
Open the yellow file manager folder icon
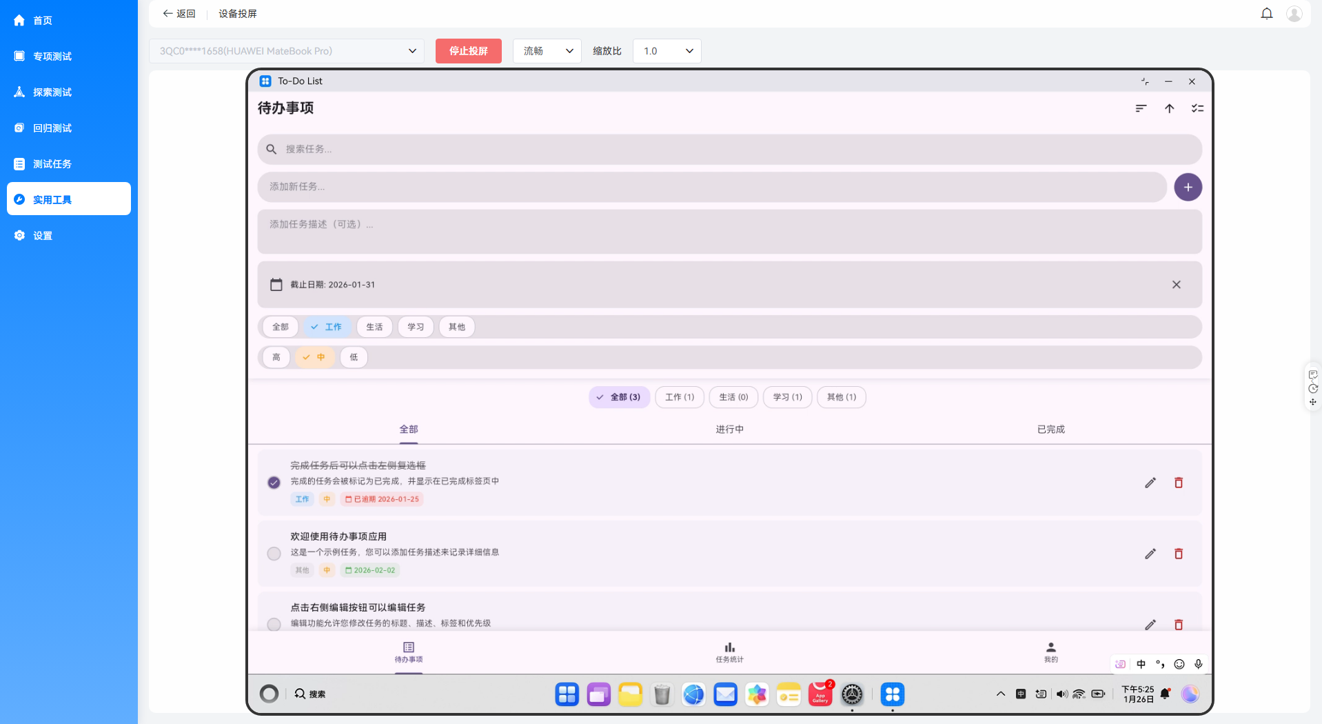tap(630, 694)
